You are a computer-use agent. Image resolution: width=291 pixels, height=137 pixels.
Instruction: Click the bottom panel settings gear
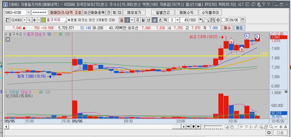click(269, 133)
